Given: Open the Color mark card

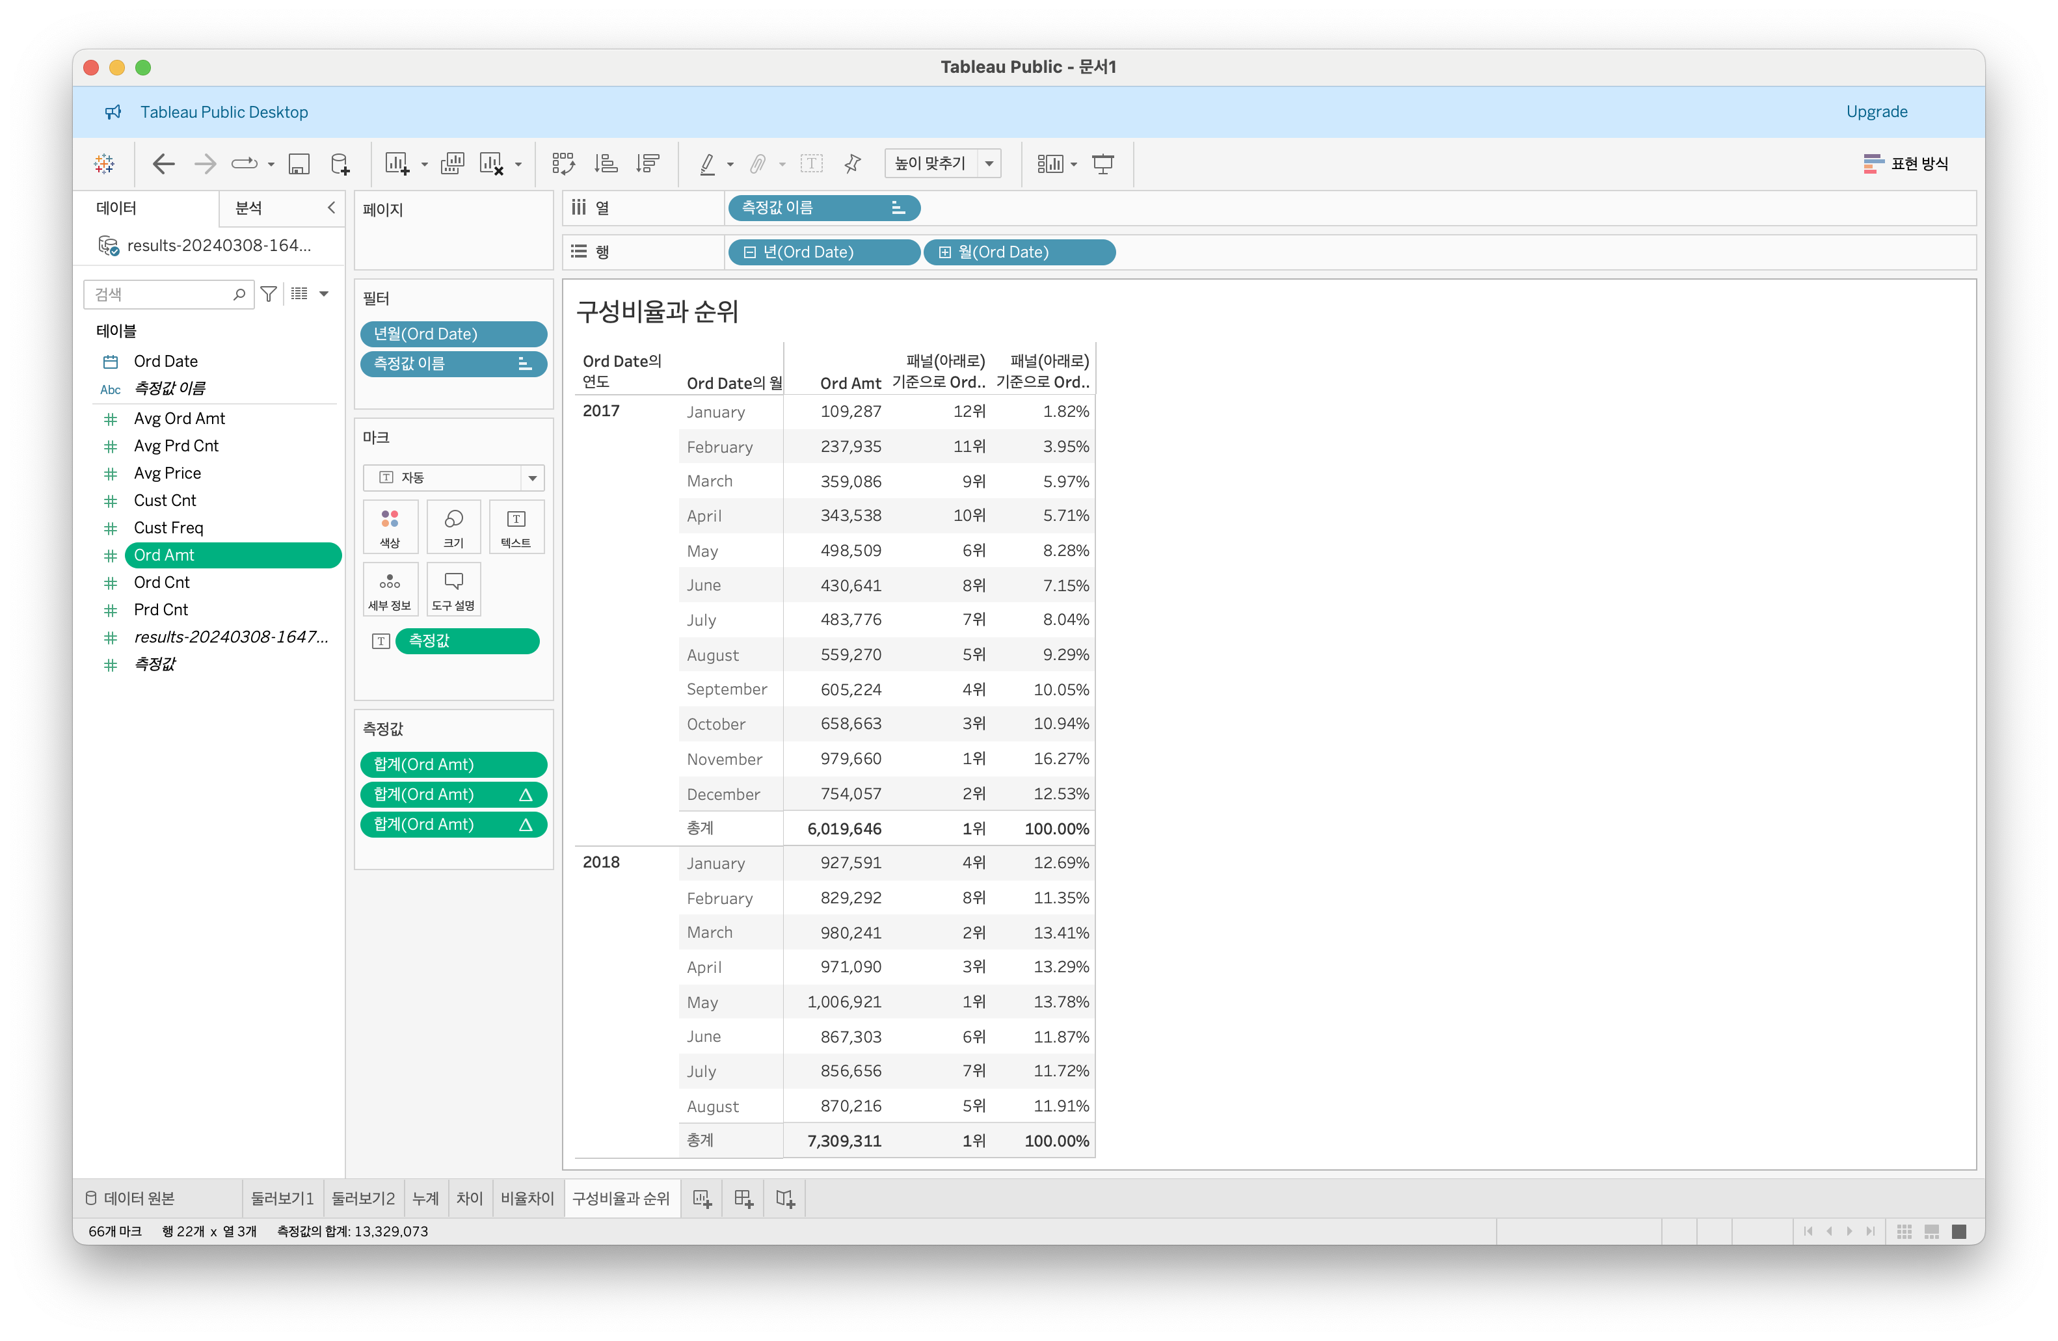Looking at the screenshot, I should point(390,527).
